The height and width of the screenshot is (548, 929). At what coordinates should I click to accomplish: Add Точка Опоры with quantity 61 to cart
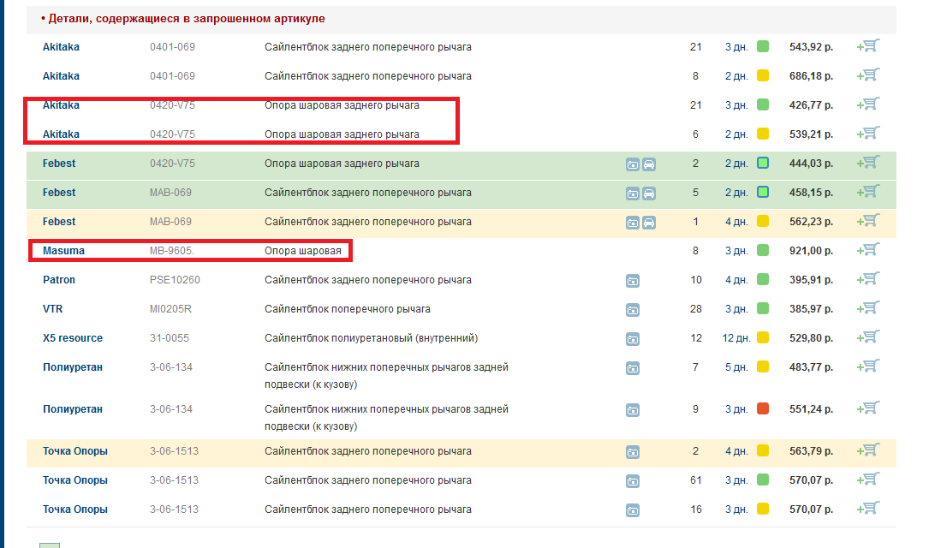(868, 479)
